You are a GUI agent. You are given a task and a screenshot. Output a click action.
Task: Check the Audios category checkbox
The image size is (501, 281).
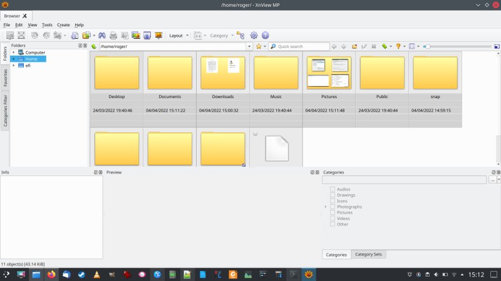point(333,189)
